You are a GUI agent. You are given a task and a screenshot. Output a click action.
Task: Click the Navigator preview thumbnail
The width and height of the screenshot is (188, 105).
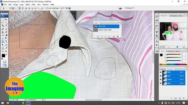click(173, 31)
